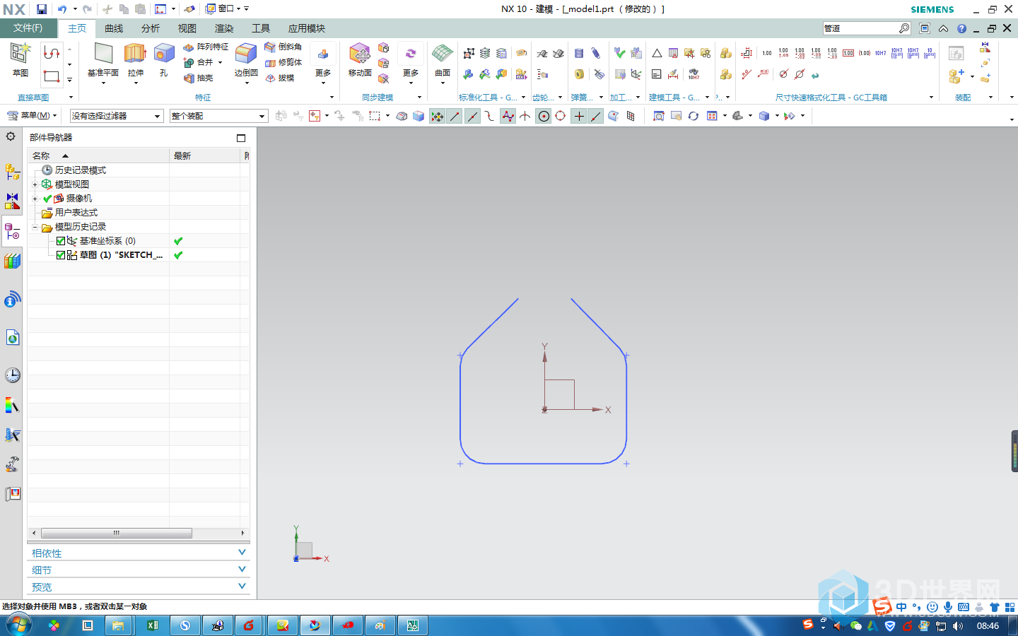Click the cylindrical spring icon in 弹簧 group
Image resolution: width=1018 pixels, height=636 pixels.
(579, 53)
